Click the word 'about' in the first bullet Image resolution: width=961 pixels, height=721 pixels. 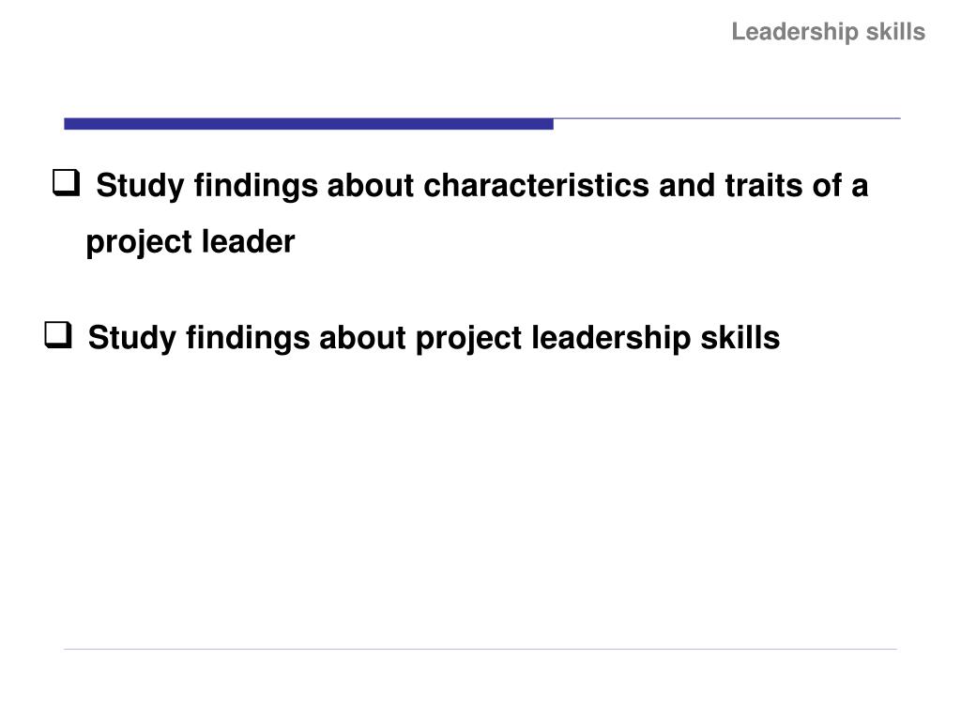371,185
